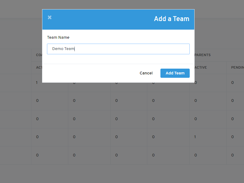Select Parents Active cell in the second row

tap(196, 101)
